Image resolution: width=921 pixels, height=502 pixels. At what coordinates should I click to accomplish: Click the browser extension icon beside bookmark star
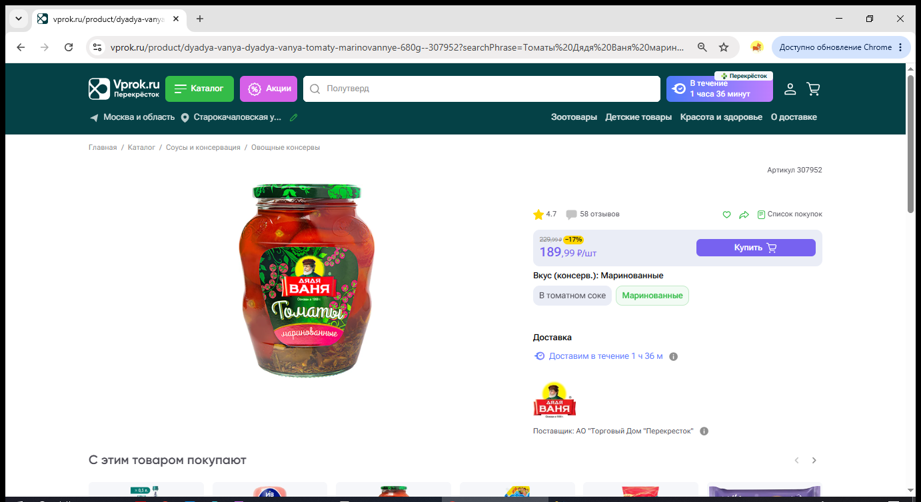click(x=756, y=47)
